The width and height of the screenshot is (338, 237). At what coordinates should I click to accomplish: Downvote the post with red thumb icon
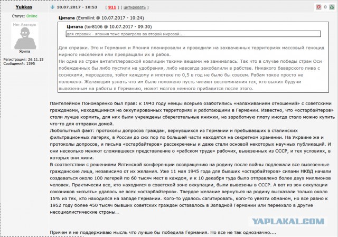318,7
